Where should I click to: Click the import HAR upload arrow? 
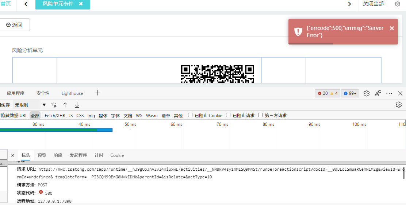coord(65,105)
